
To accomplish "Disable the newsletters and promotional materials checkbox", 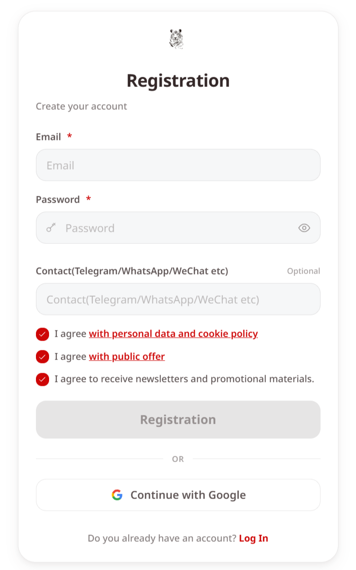I will [x=43, y=379].
